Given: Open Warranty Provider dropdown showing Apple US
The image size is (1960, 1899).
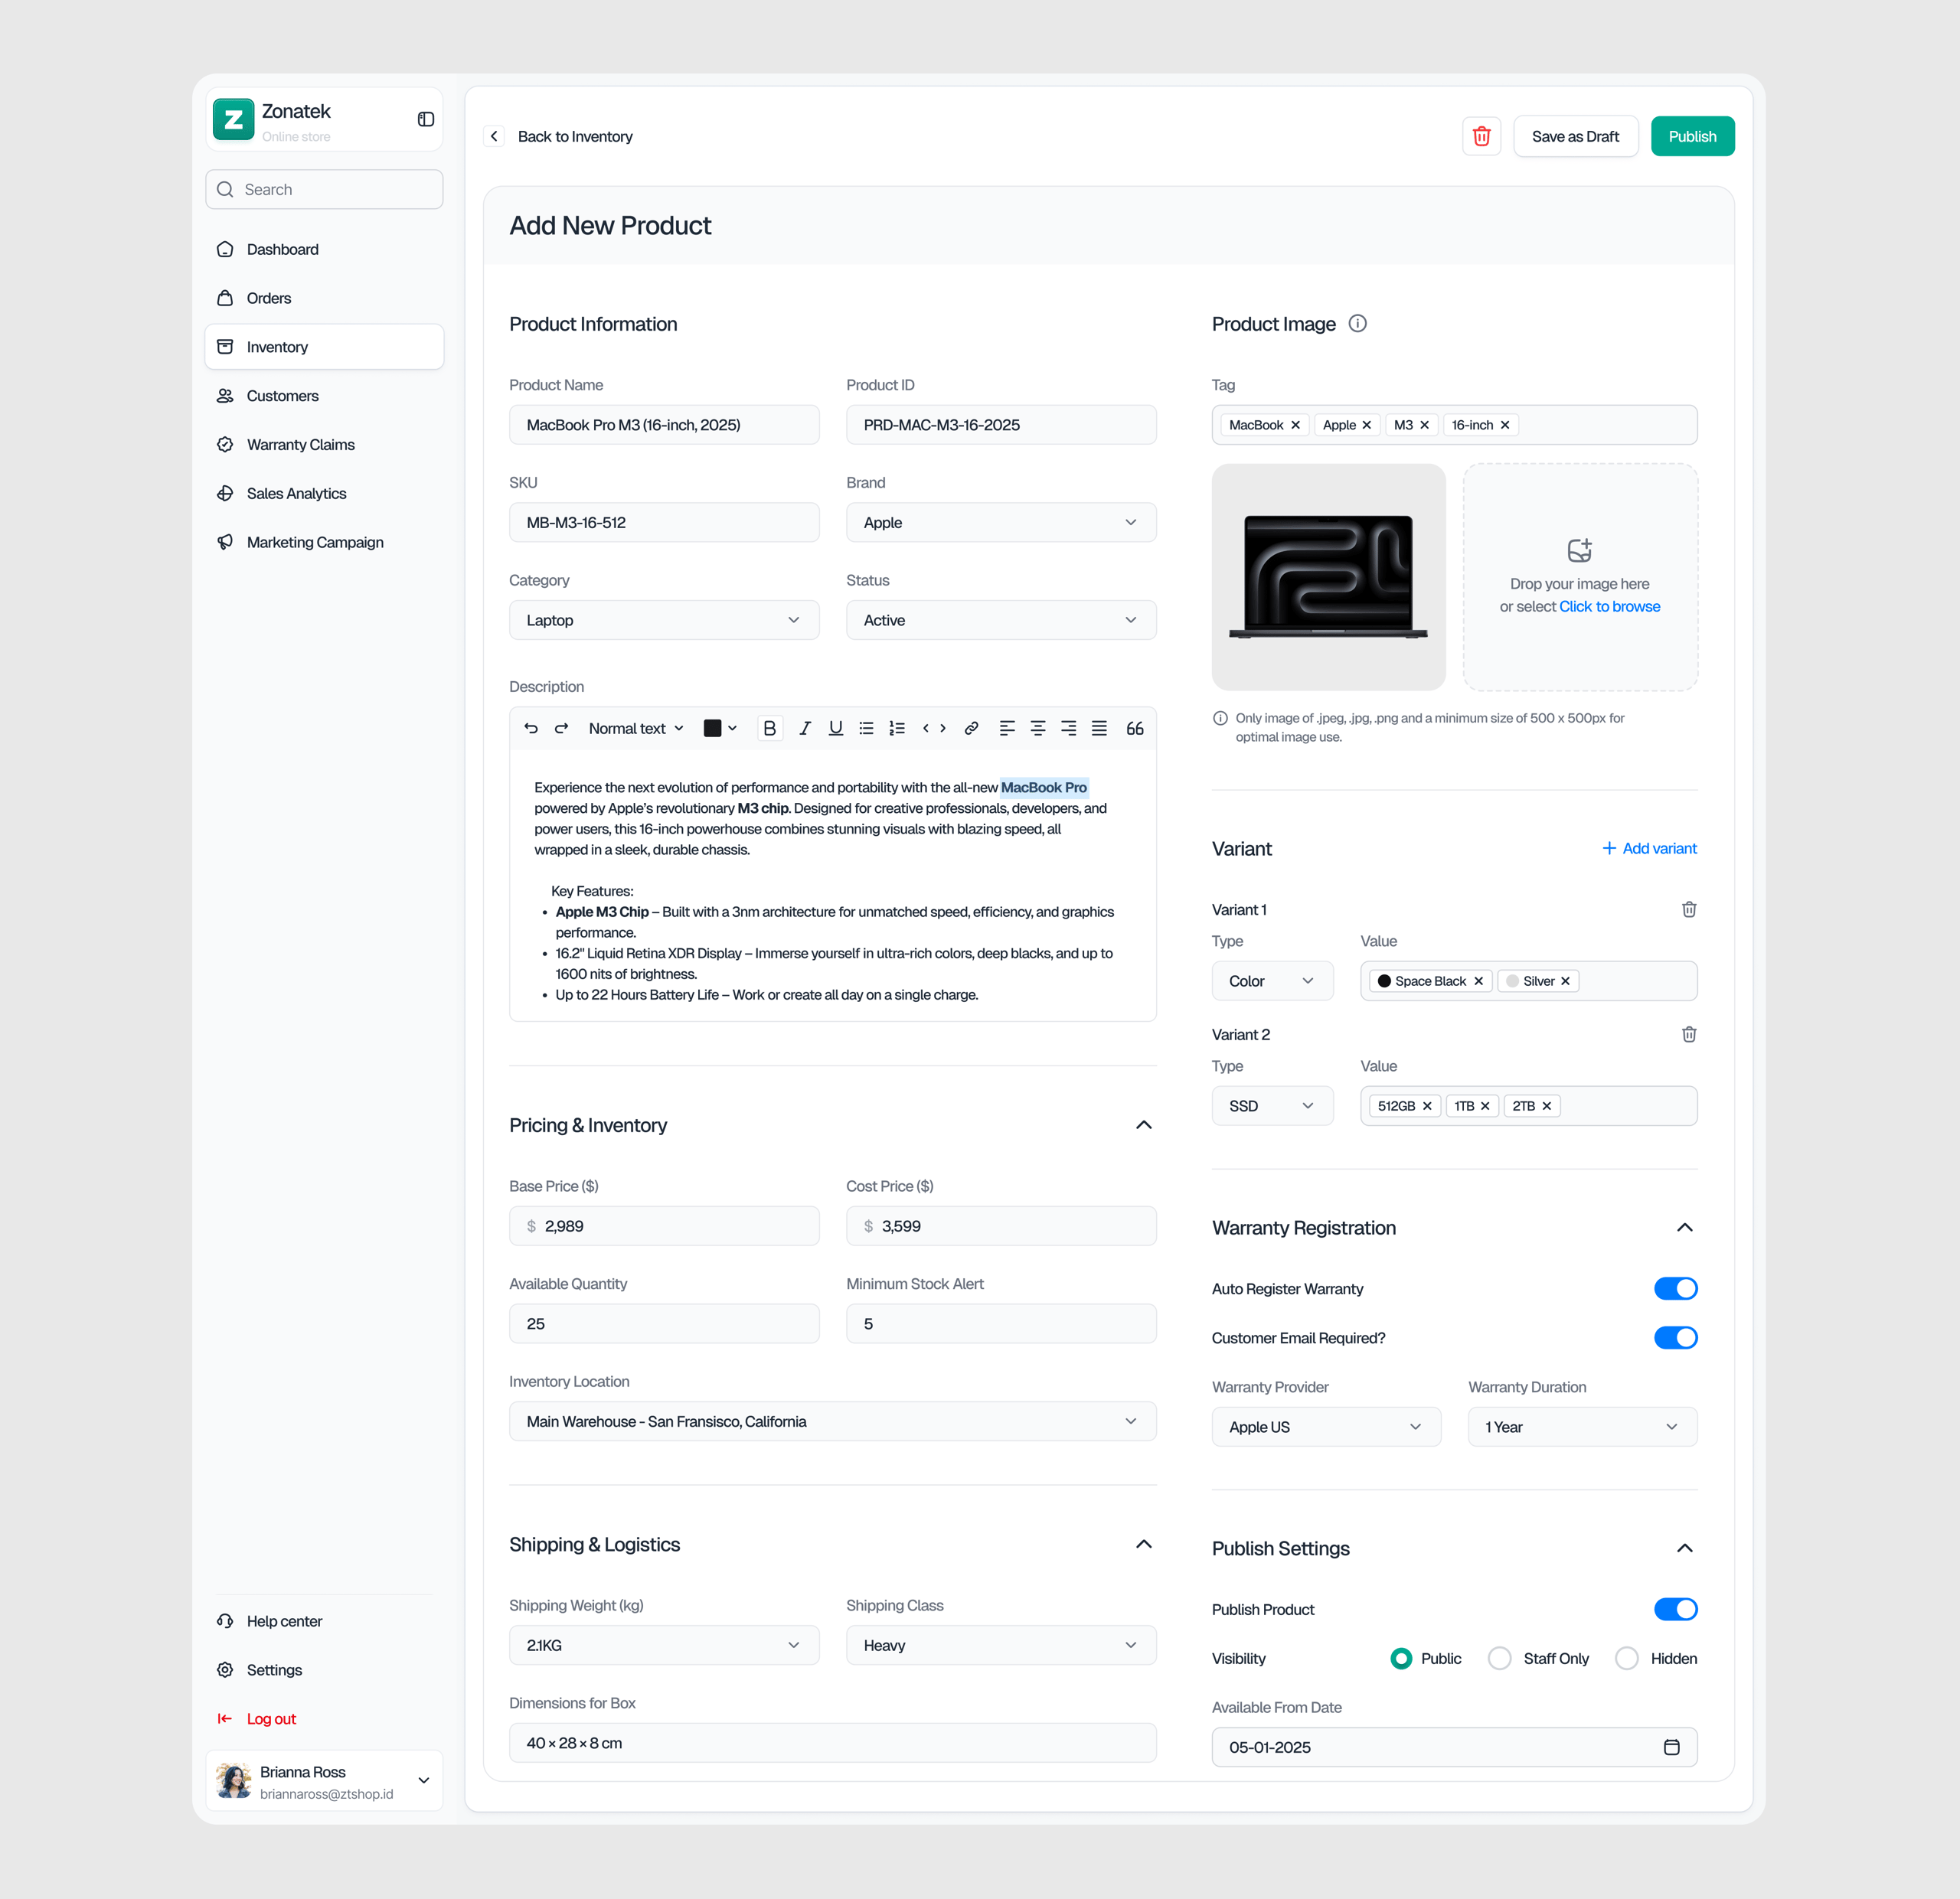Looking at the screenshot, I should point(1326,1428).
